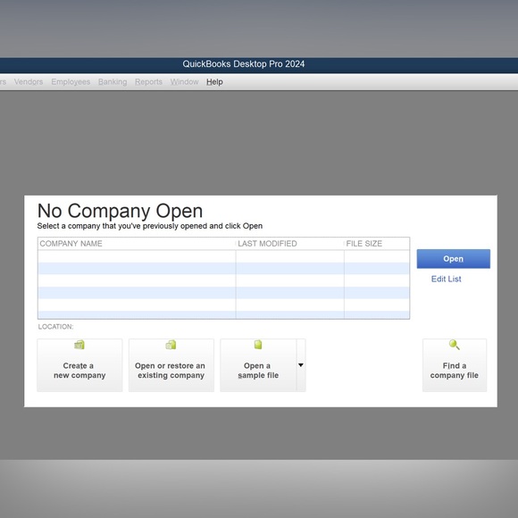
Task: Click the Open a sample file label
Action: coord(258,371)
